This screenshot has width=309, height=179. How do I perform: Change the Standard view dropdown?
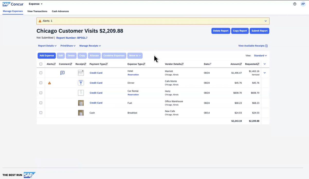click(260, 56)
